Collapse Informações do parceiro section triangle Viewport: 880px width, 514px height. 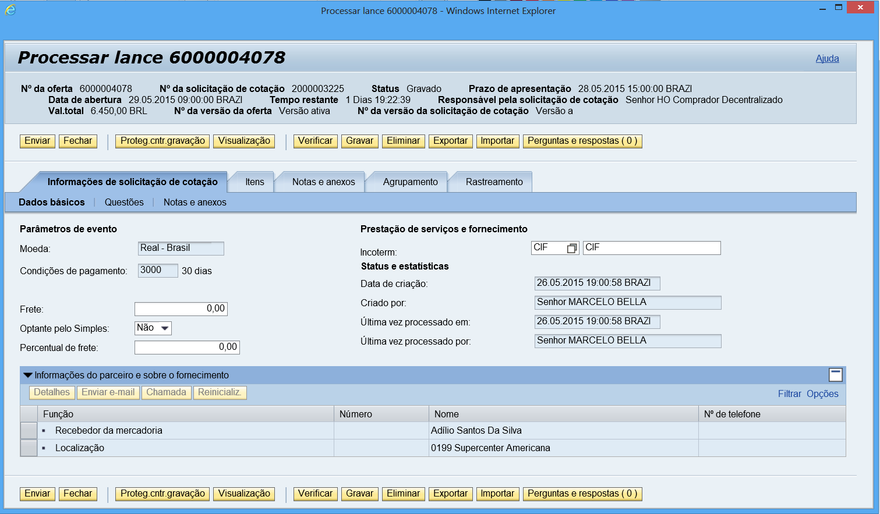(27, 375)
